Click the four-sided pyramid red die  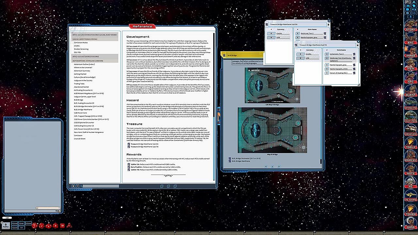(x=69, y=226)
